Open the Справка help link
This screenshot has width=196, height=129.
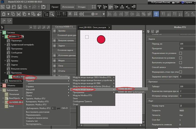[187, 2]
